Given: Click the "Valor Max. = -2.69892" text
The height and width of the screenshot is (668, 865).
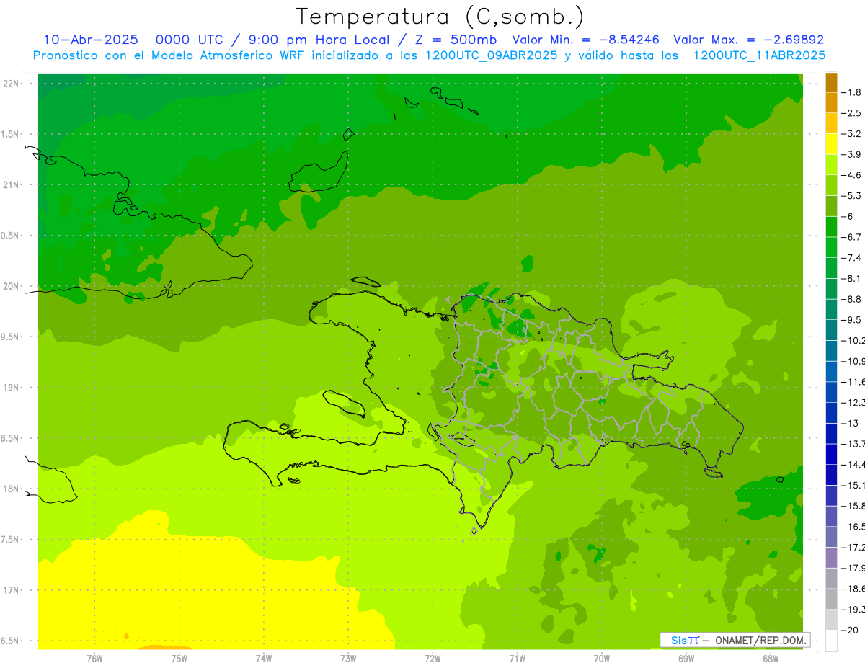Looking at the screenshot, I should point(748,40).
